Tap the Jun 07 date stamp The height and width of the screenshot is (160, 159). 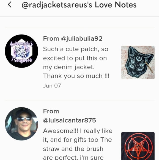(52, 86)
